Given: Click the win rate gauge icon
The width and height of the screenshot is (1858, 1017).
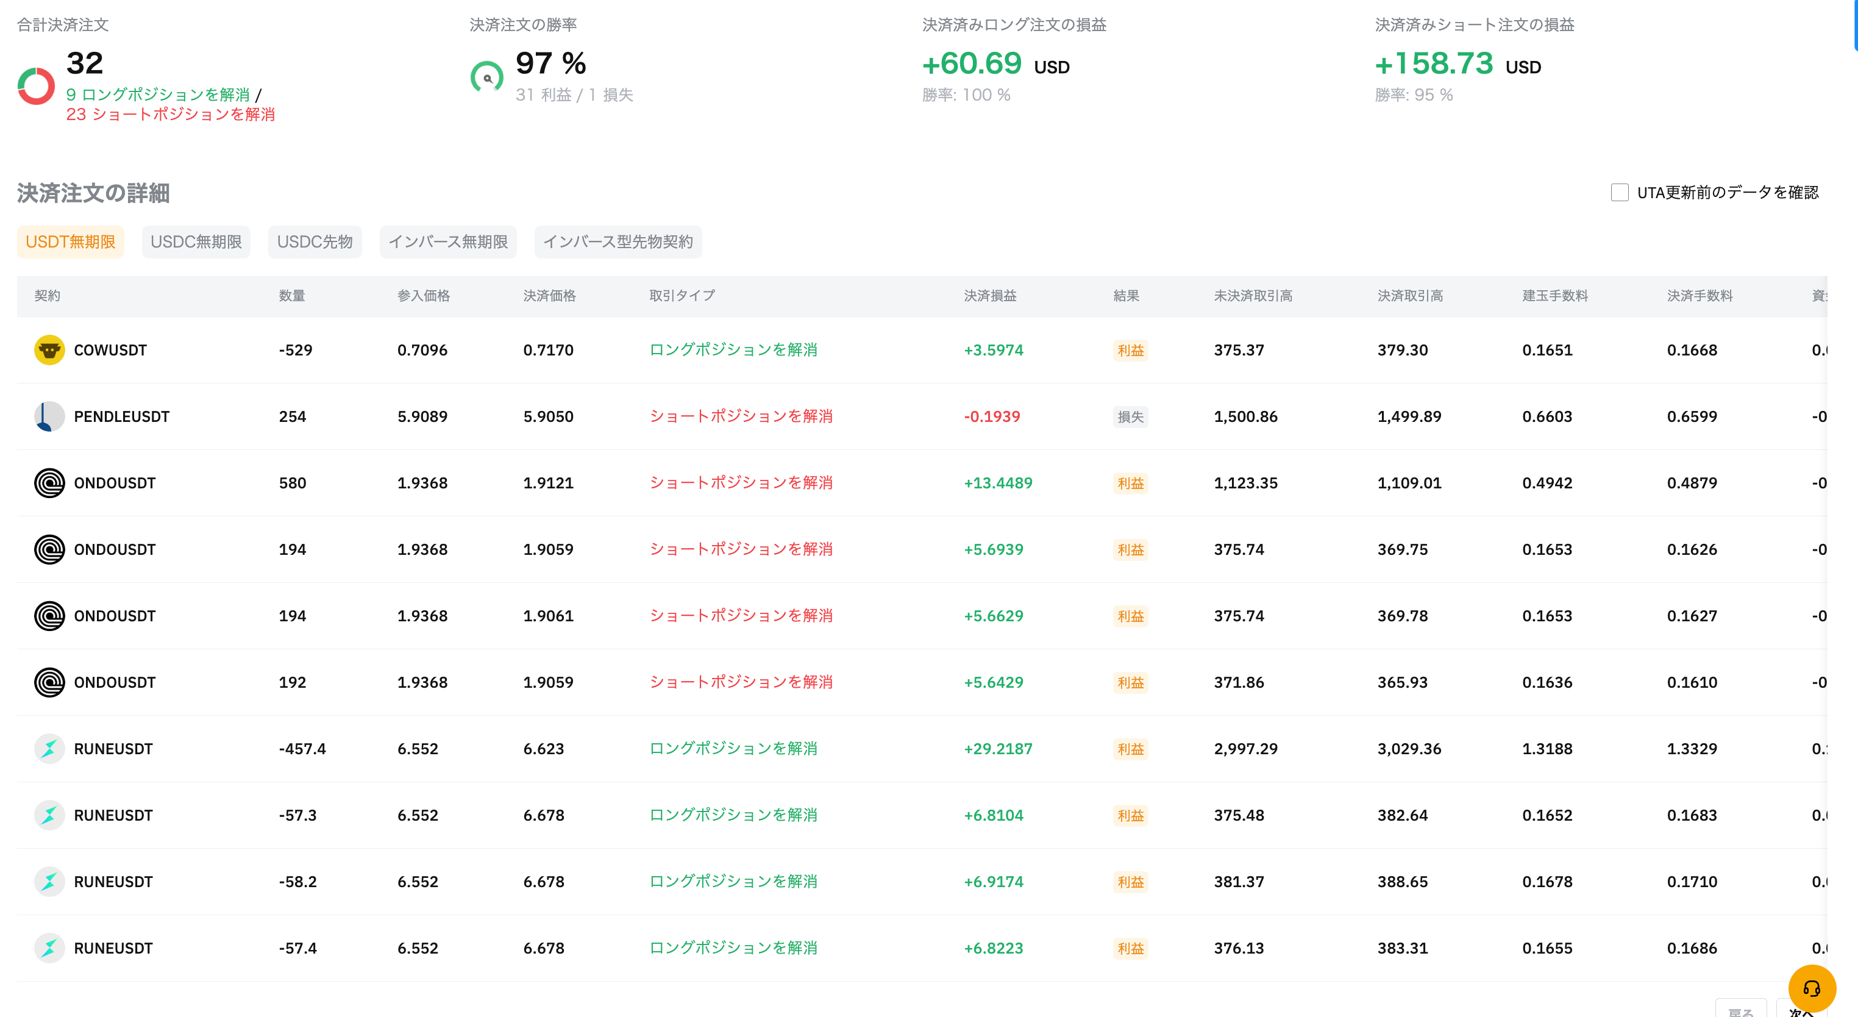Looking at the screenshot, I should click(487, 77).
